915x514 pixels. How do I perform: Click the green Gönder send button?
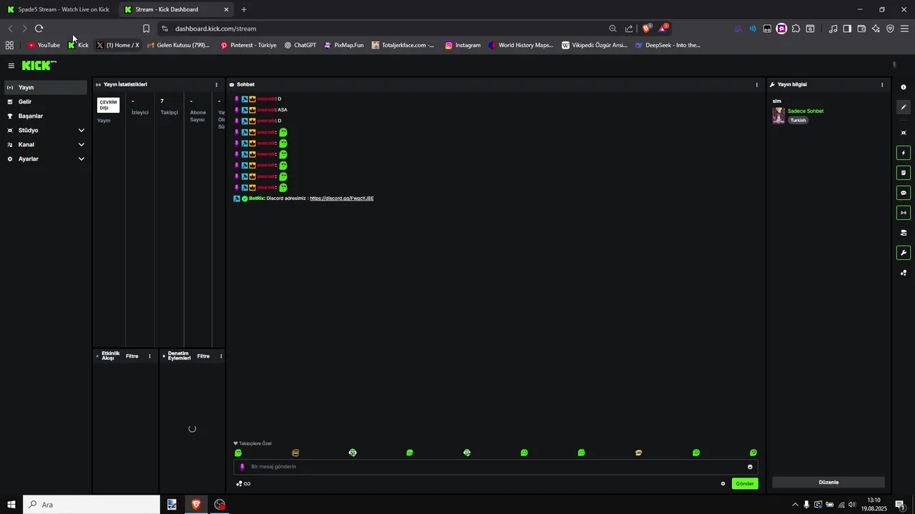745,483
